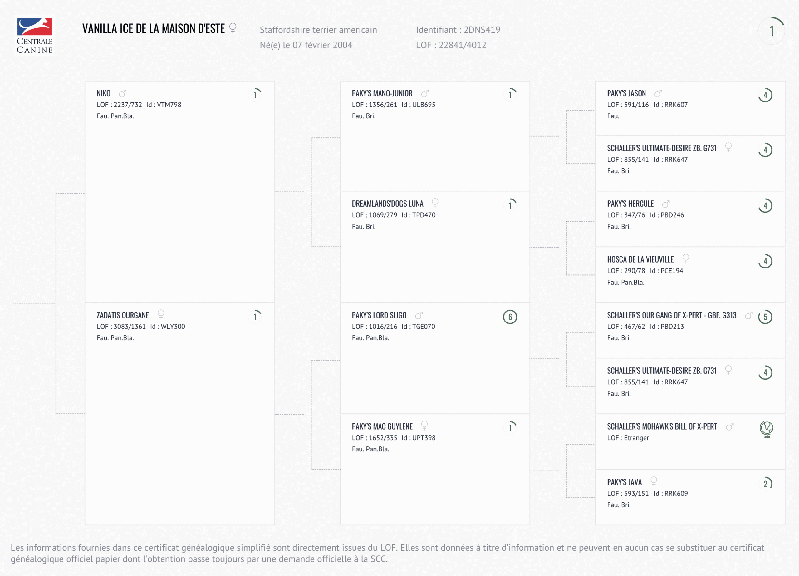Open the ZADATIS OURGANE ancestor name

123,315
